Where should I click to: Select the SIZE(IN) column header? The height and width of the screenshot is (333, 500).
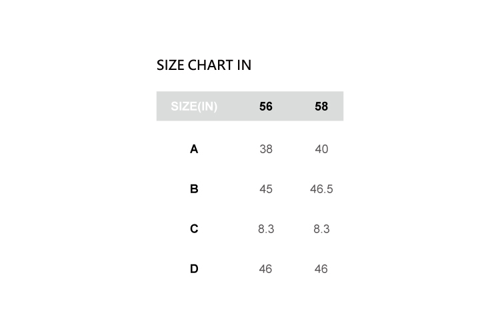pos(194,107)
